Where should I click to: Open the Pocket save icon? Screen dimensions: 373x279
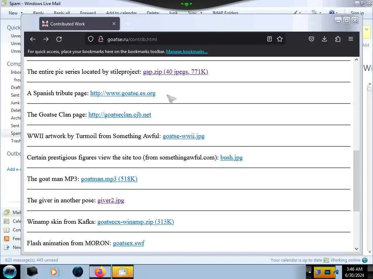coord(311,39)
